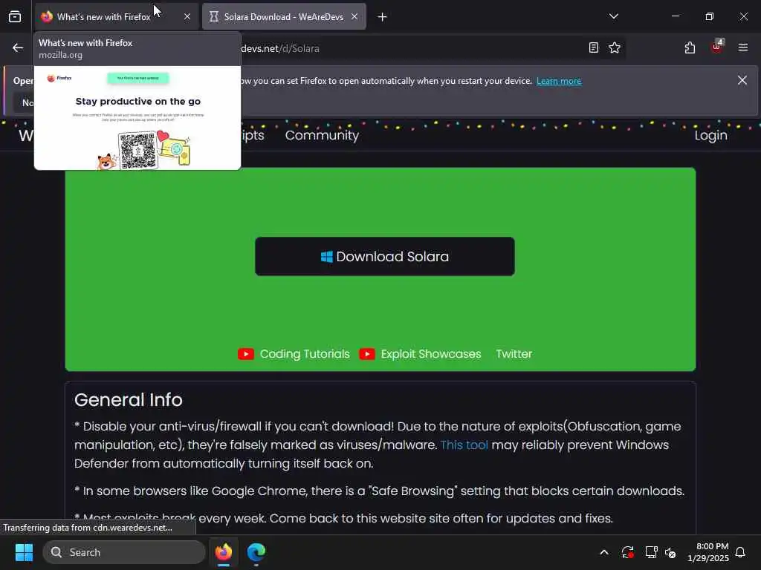Viewport: 761px width, 570px height.
Task: Click the Transferring data status text
Action: coord(88,528)
